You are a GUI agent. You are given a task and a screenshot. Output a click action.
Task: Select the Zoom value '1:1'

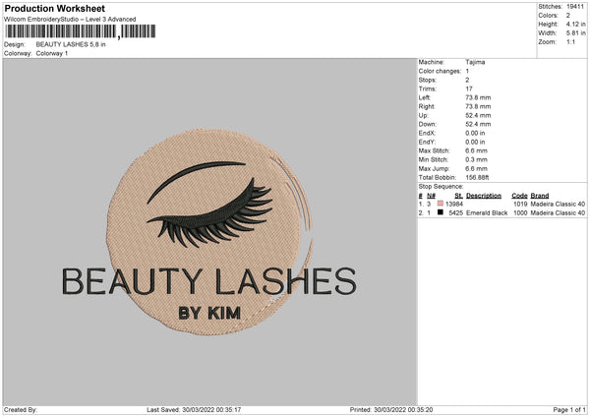(570, 42)
